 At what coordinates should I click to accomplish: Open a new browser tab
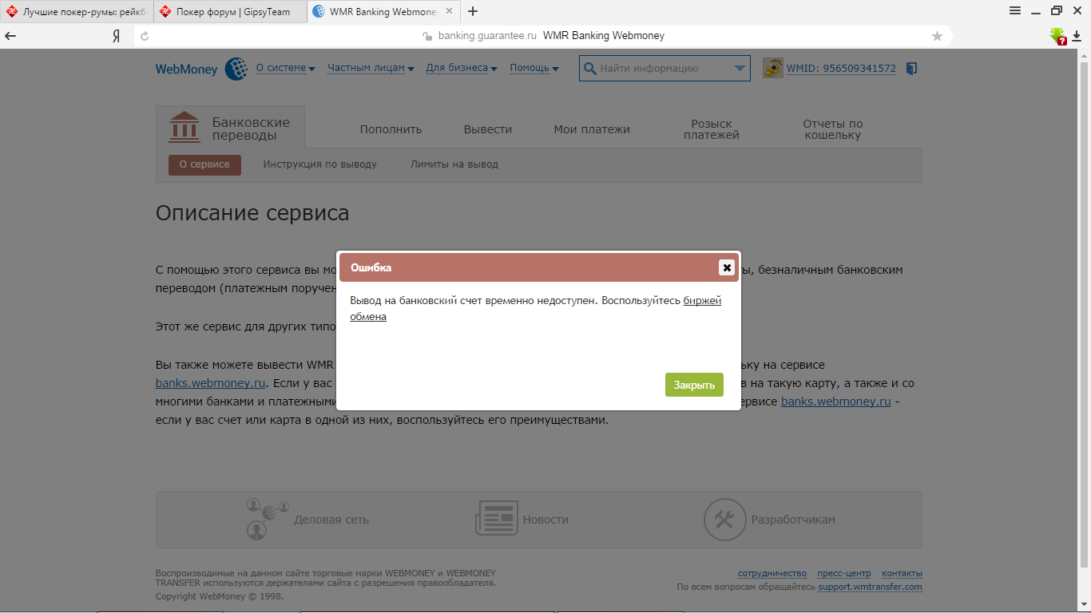pos(473,11)
